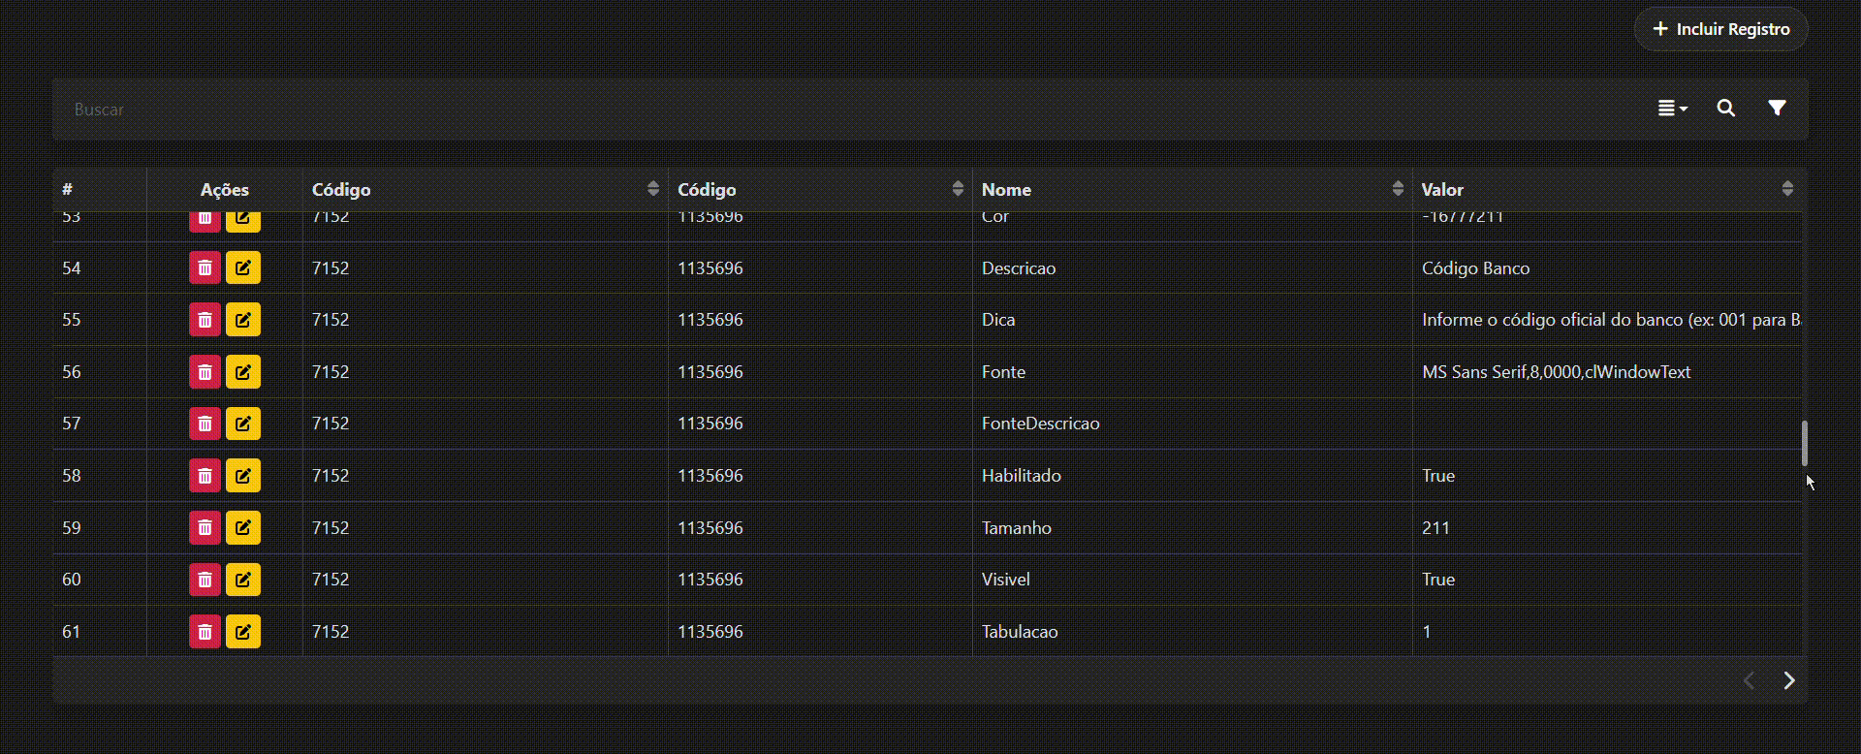Delete the Habilitado row 58
The width and height of the screenshot is (1861, 754).
[x=205, y=476]
